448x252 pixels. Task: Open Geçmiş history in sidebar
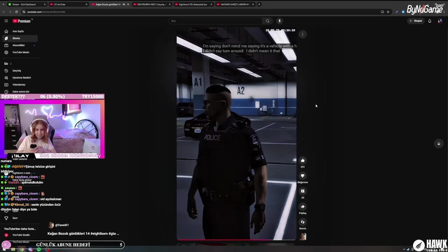pyautogui.click(x=20, y=71)
